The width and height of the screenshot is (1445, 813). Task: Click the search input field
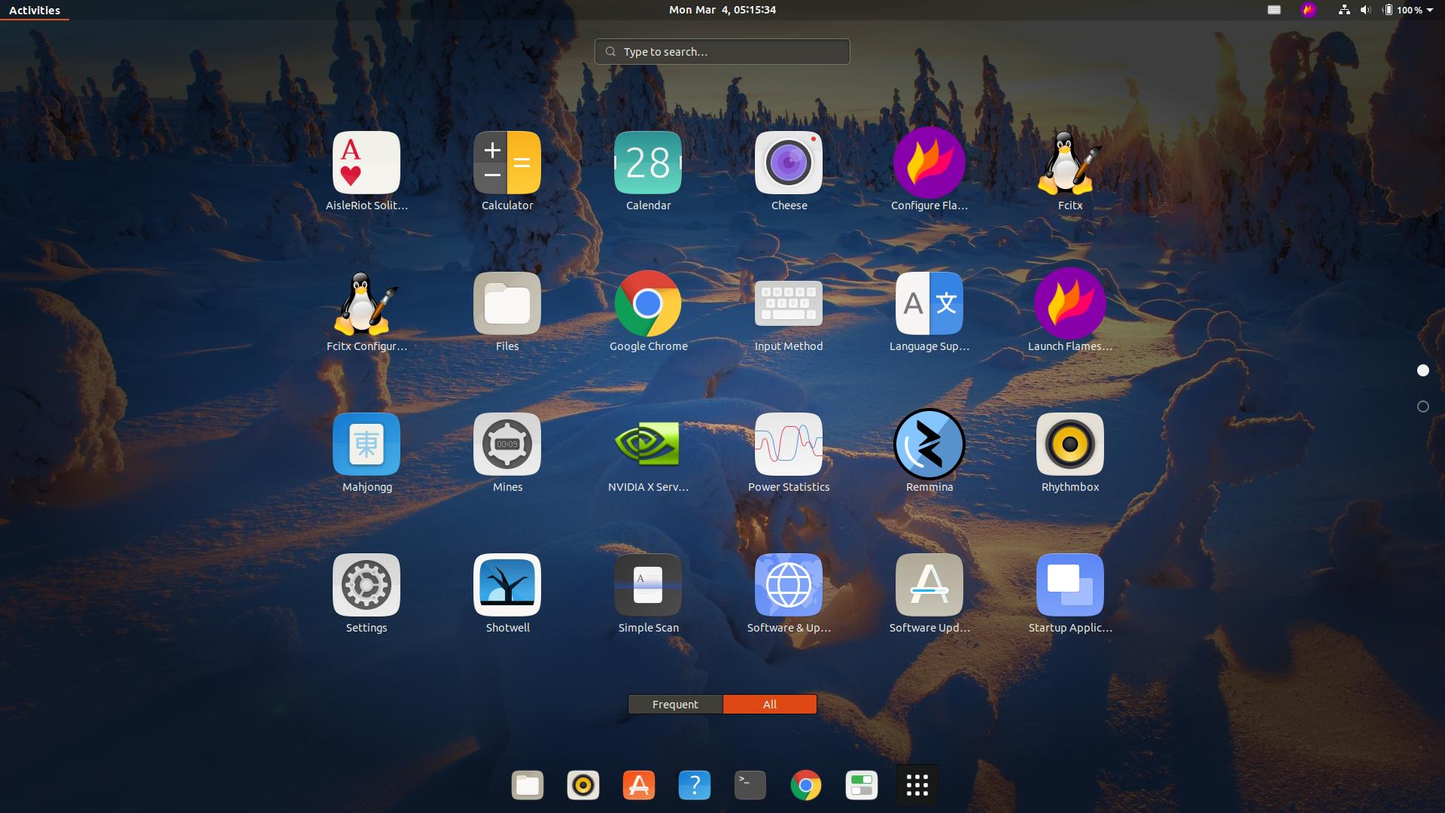point(722,51)
